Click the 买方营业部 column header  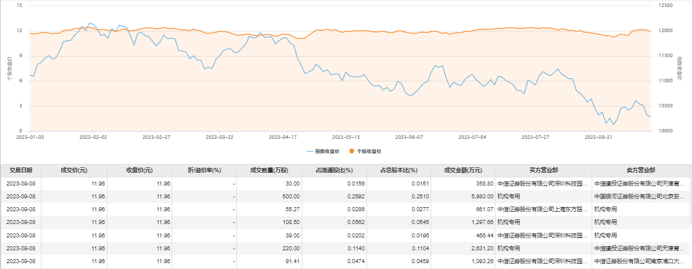point(544,170)
